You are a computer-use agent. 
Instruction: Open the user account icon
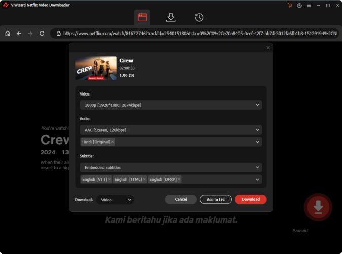pos(299,5)
